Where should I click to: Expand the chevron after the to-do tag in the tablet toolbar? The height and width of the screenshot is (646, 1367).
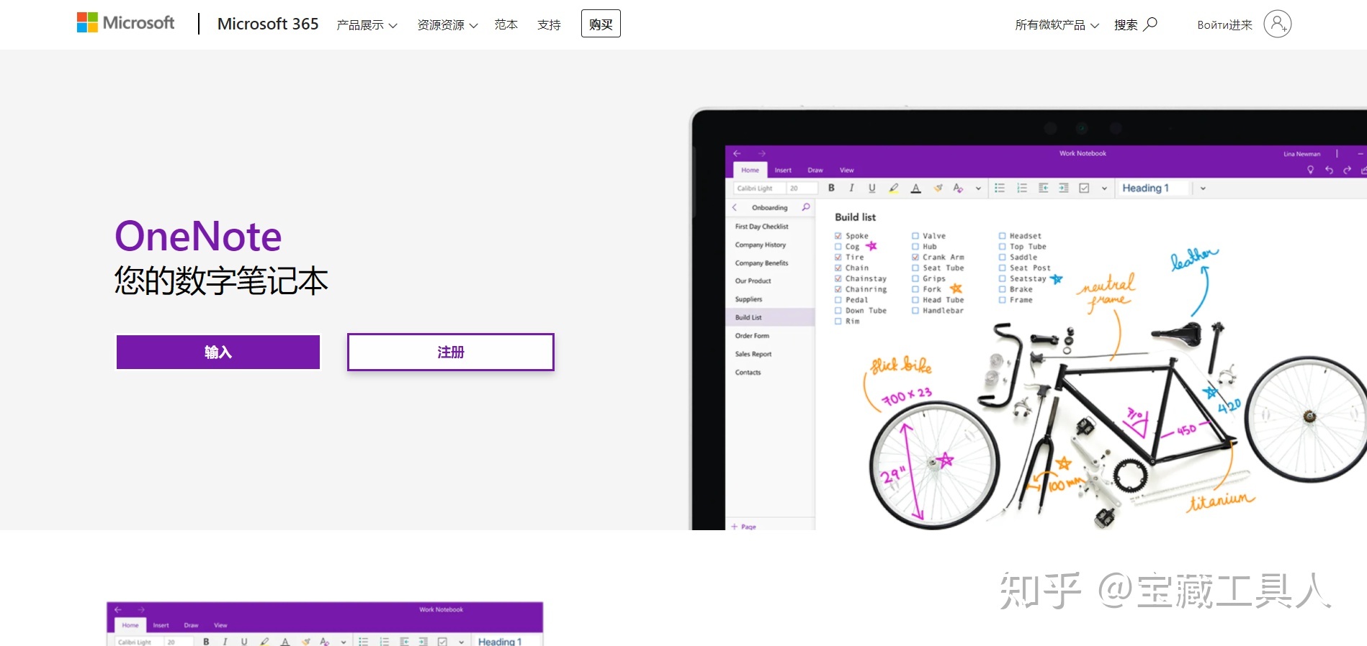pyautogui.click(x=1104, y=188)
